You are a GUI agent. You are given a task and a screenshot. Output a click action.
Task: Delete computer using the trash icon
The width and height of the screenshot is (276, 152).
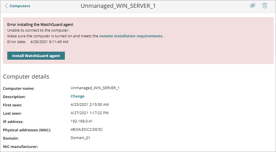pos(265,6)
